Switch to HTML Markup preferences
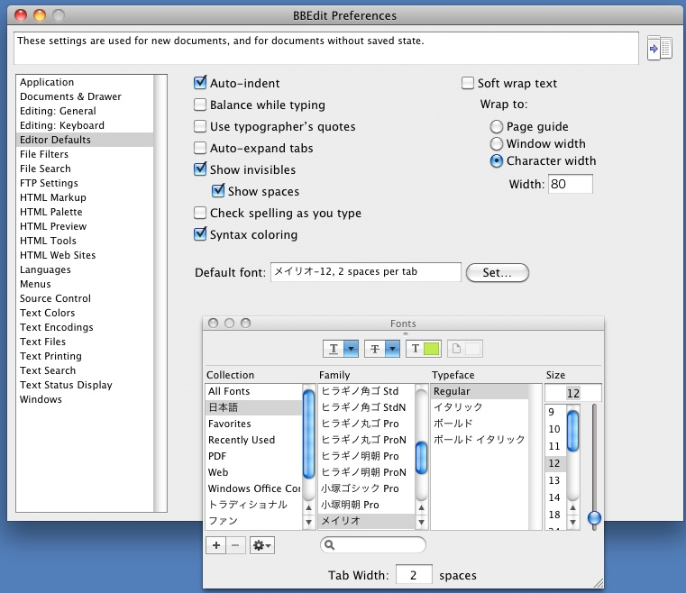Viewport: 686px width, 593px height. point(53,197)
